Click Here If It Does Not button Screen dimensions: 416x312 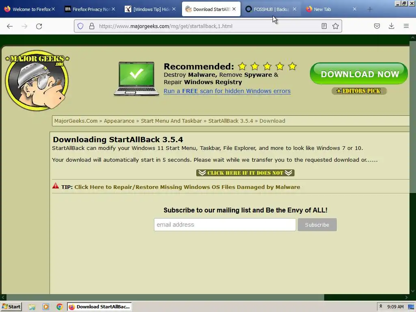[x=245, y=173]
